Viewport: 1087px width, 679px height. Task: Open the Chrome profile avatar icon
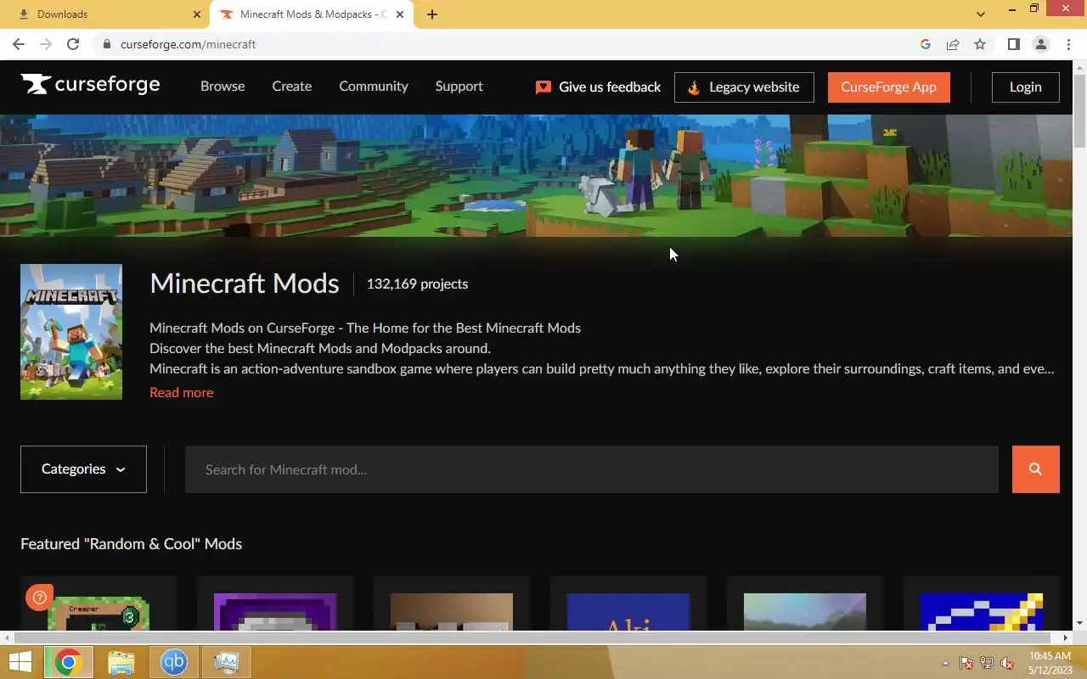click(1040, 44)
